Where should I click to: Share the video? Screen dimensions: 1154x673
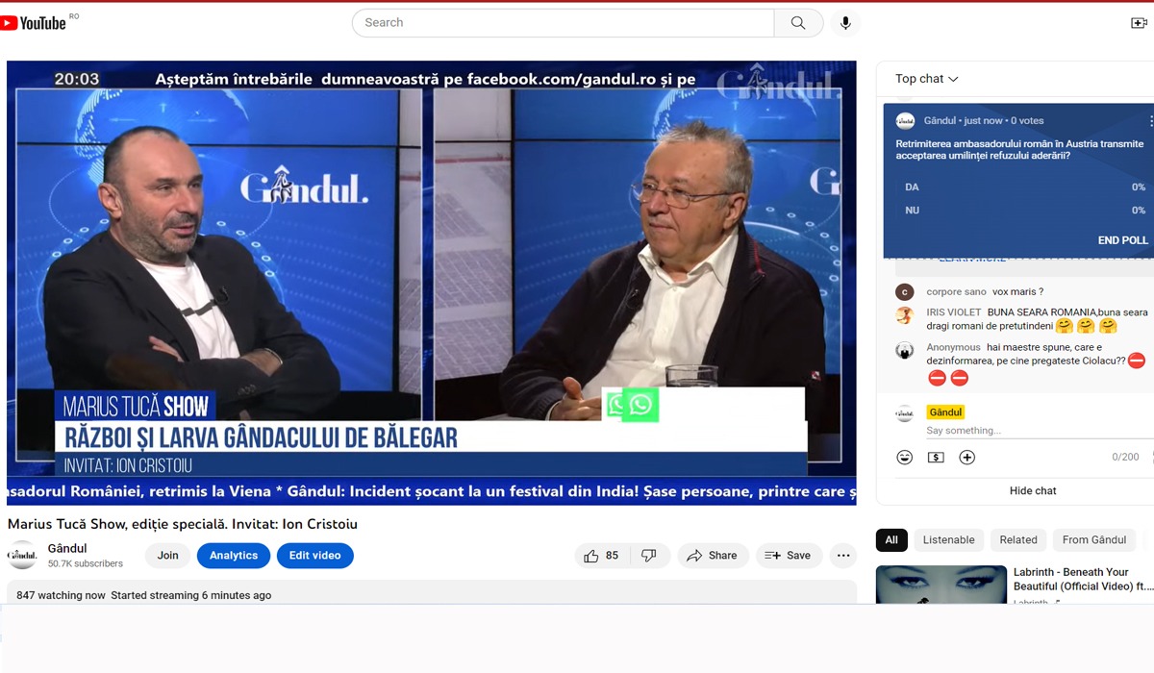pos(713,556)
